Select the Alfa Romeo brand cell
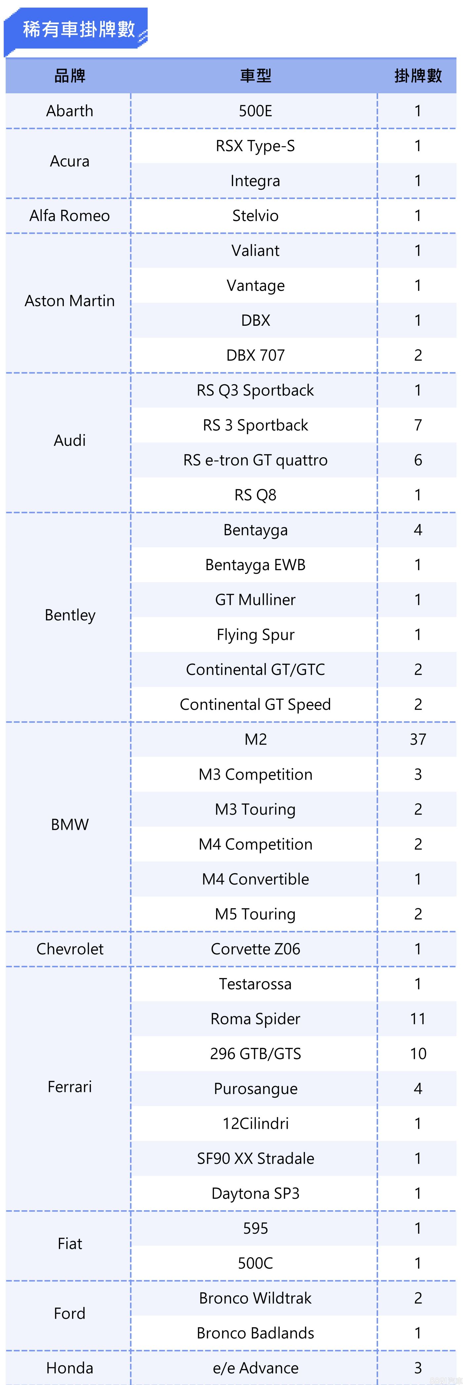This screenshot has width=463, height=1385. click(69, 215)
